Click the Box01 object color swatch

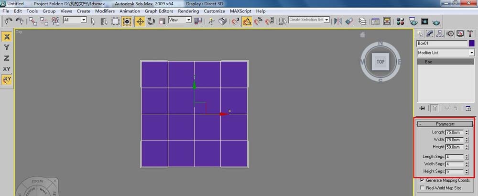tap(472, 44)
